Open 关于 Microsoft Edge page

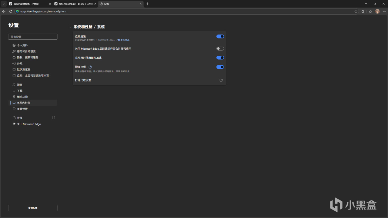33,124
